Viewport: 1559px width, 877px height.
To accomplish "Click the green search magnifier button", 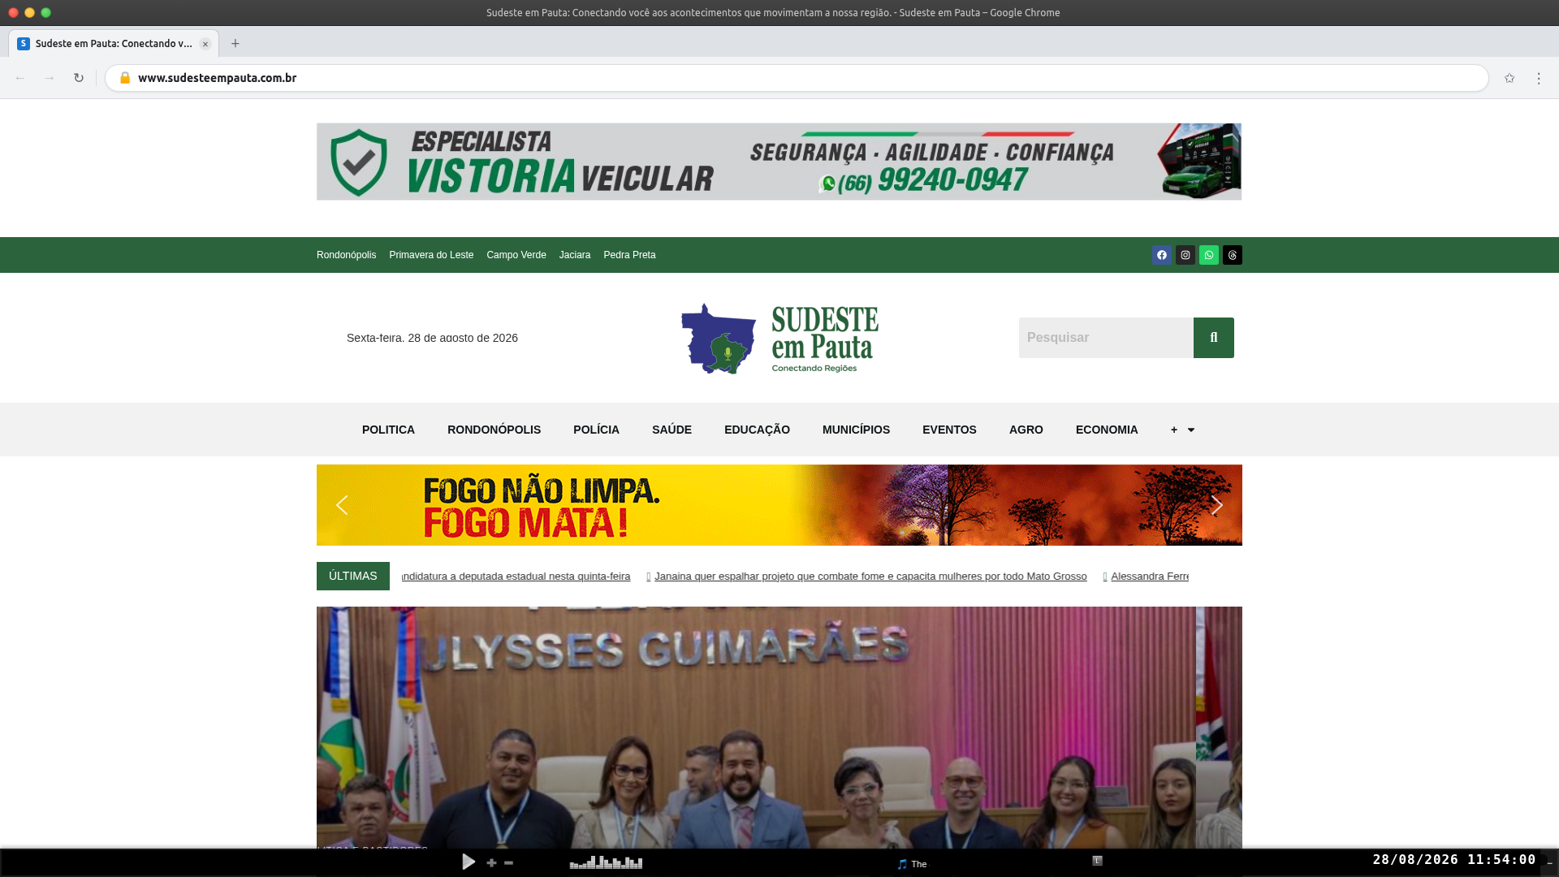I will click(x=1214, y=338).
